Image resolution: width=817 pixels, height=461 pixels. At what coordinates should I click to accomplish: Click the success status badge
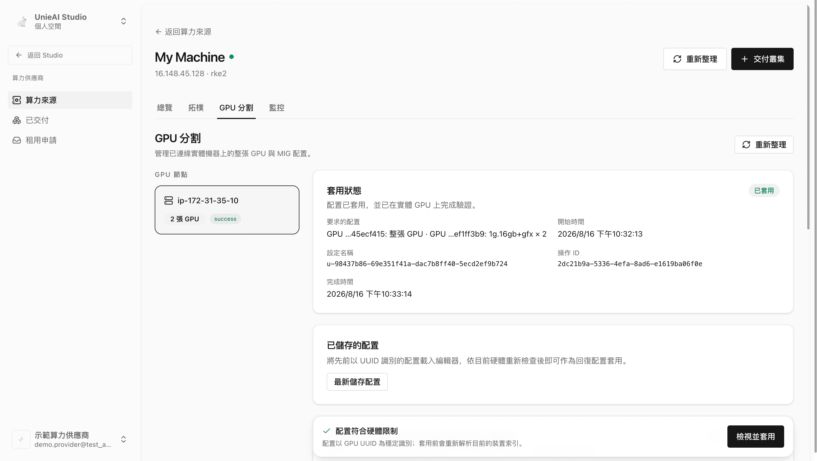[225, 219]
